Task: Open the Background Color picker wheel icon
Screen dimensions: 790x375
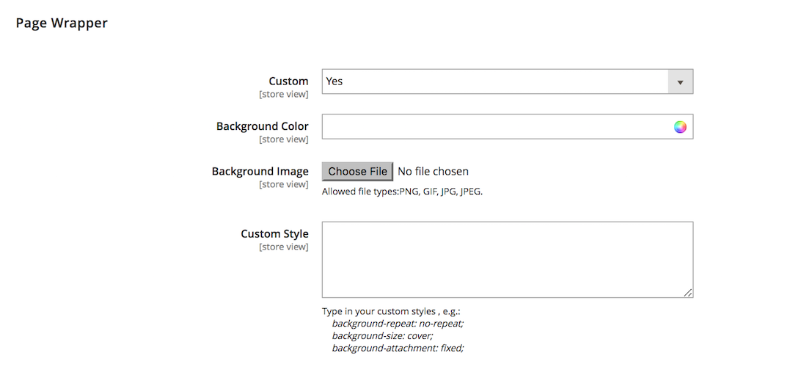Action: click(681, 127)
